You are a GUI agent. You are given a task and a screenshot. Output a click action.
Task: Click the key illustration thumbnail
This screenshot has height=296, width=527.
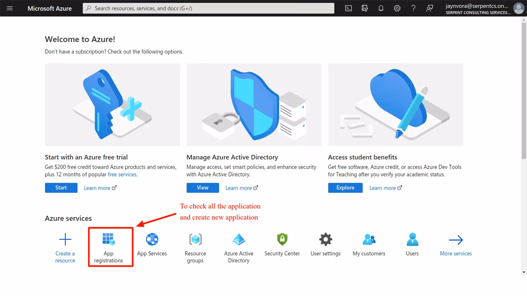(112, 104)
